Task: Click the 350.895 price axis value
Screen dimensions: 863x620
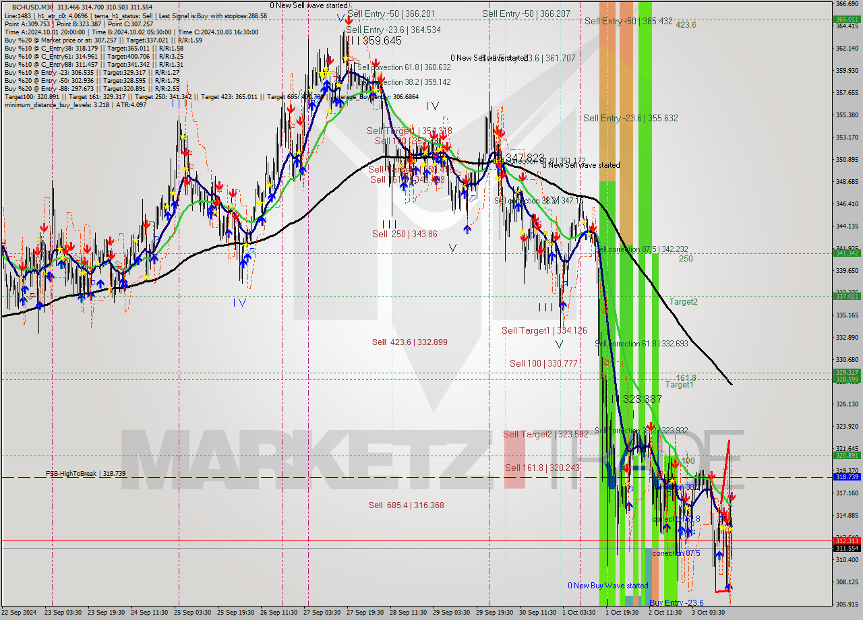Action: (847, 159)
